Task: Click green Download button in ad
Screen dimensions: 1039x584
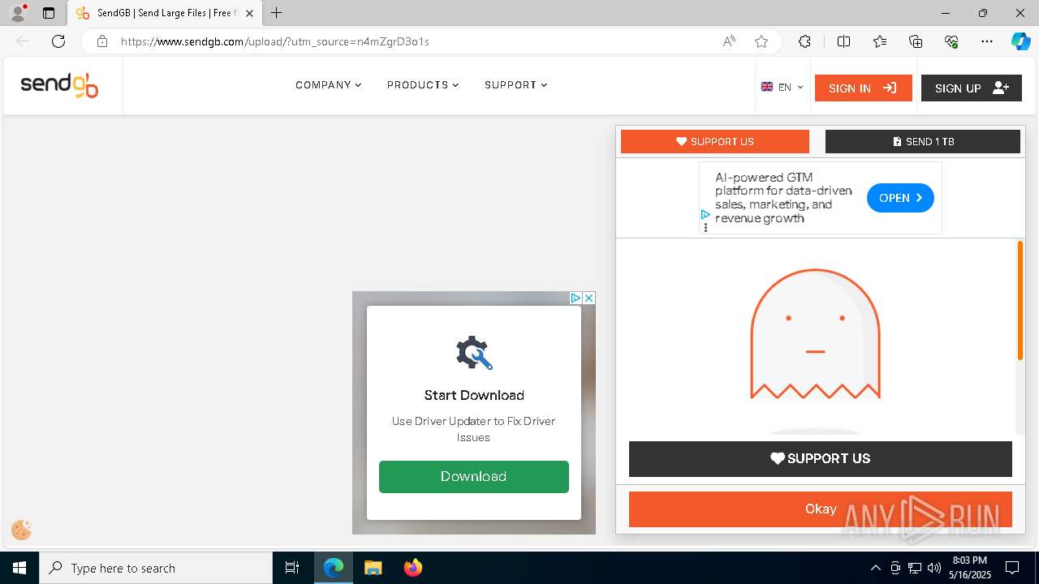Action: [474, 477]
